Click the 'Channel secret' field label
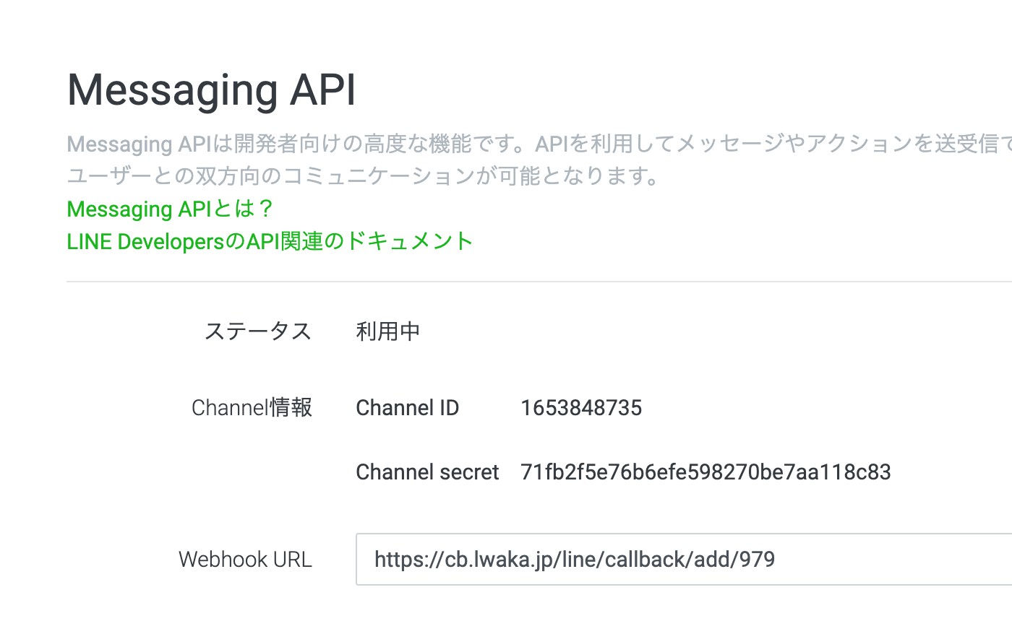 coord(427,472)
